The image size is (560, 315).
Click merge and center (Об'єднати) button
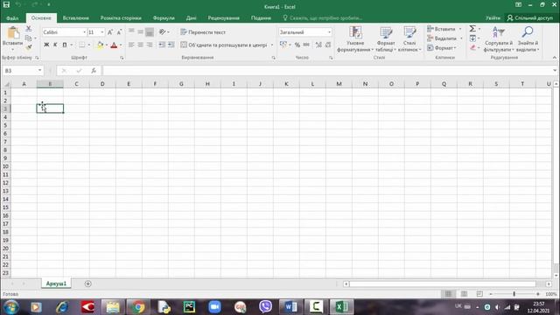tap(224, 45)
